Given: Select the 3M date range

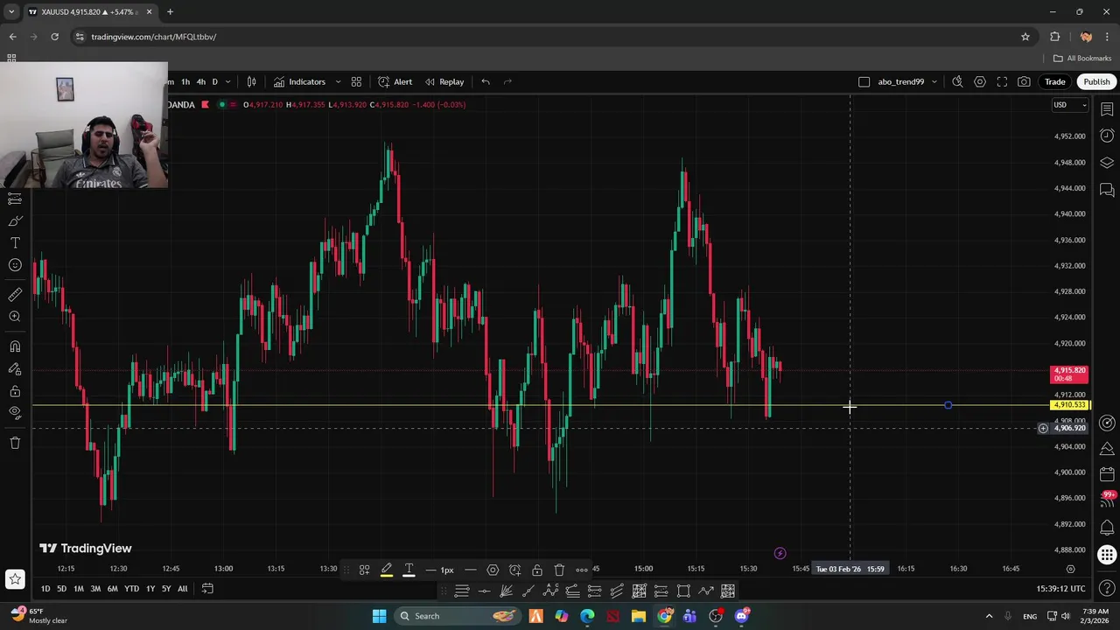Looking at the screenshot, I should point(95,589).
